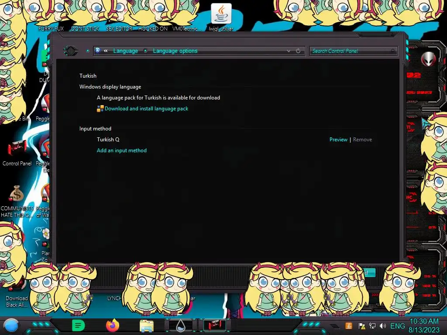The width and height of the screenshot is (447, 335).
Task: Go to Language in the breadcrumb path
Action: tap(125, 51)
